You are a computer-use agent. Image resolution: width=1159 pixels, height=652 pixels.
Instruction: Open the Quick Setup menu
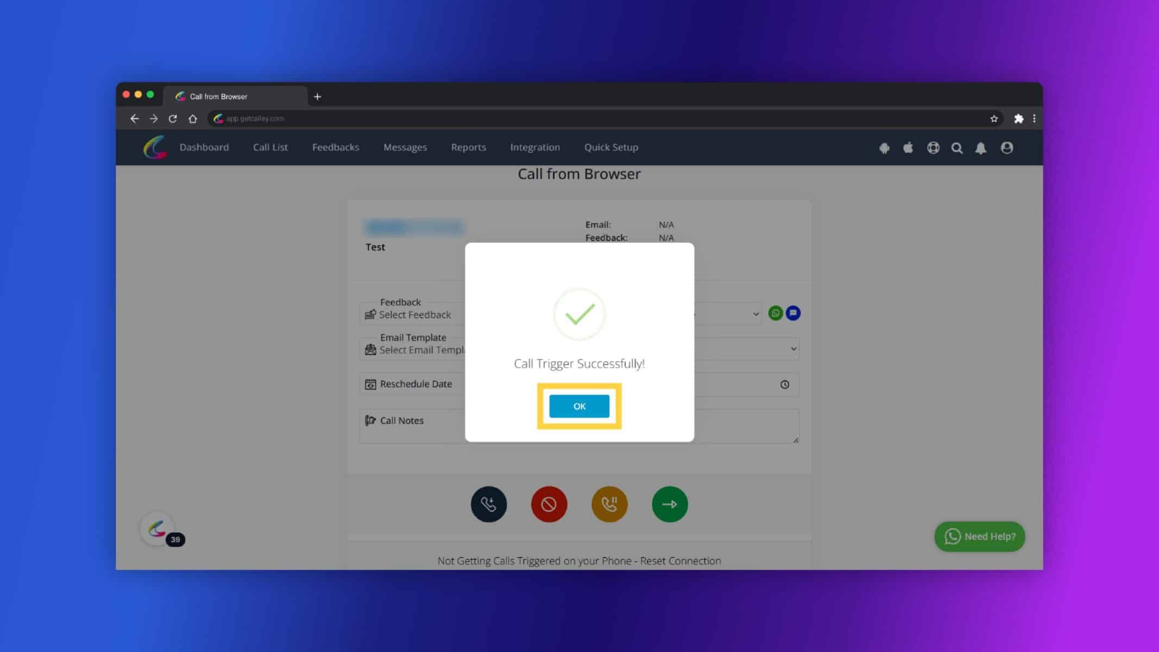click(611, 147)
